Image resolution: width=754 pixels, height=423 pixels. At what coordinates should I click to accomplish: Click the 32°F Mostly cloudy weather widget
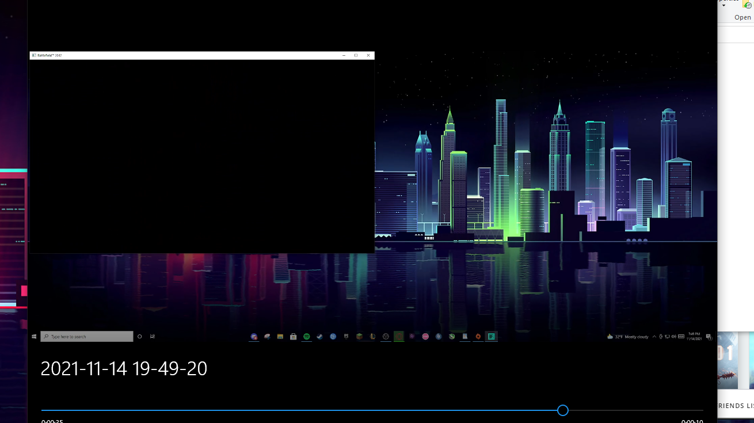(x=627, y=337)
